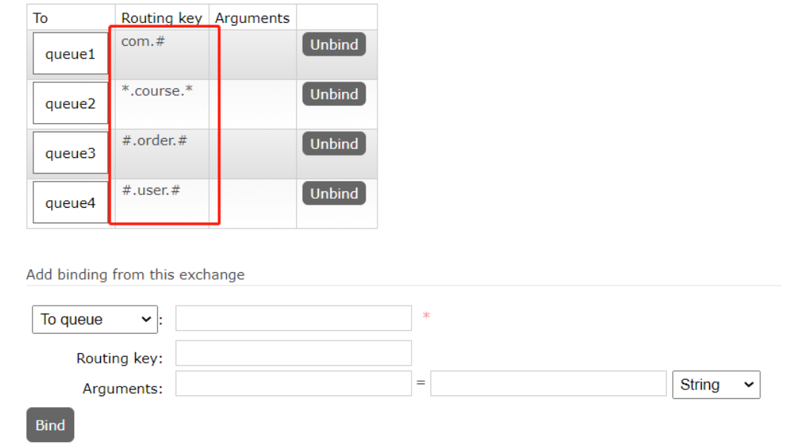787x445 pixels.
Task: Unbind queue3 with #.order.# key
Action: pos(334,143)
